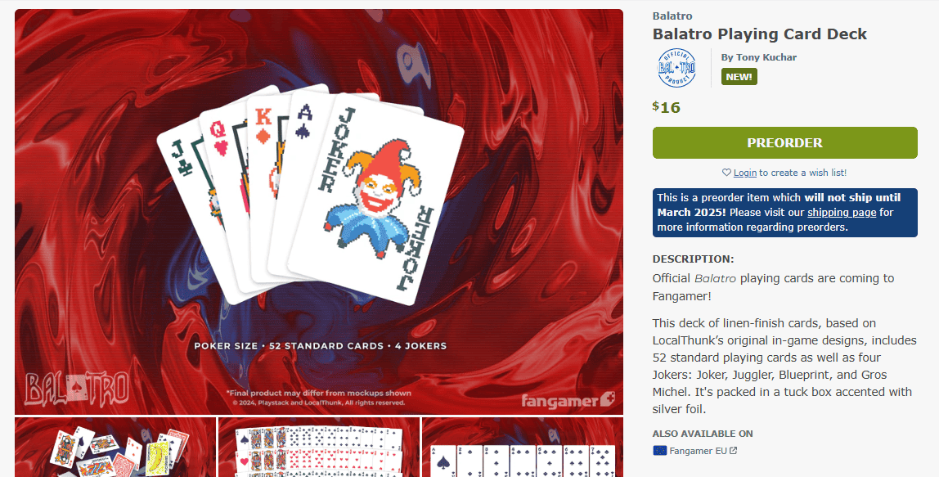Select the spades row thumbnail
Image resolution: width=939 pixels, height=477 pixels.
pyautogui.click(x=522, y=448)
